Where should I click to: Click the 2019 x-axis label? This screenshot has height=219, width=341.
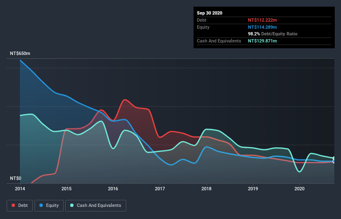[253, 189]
